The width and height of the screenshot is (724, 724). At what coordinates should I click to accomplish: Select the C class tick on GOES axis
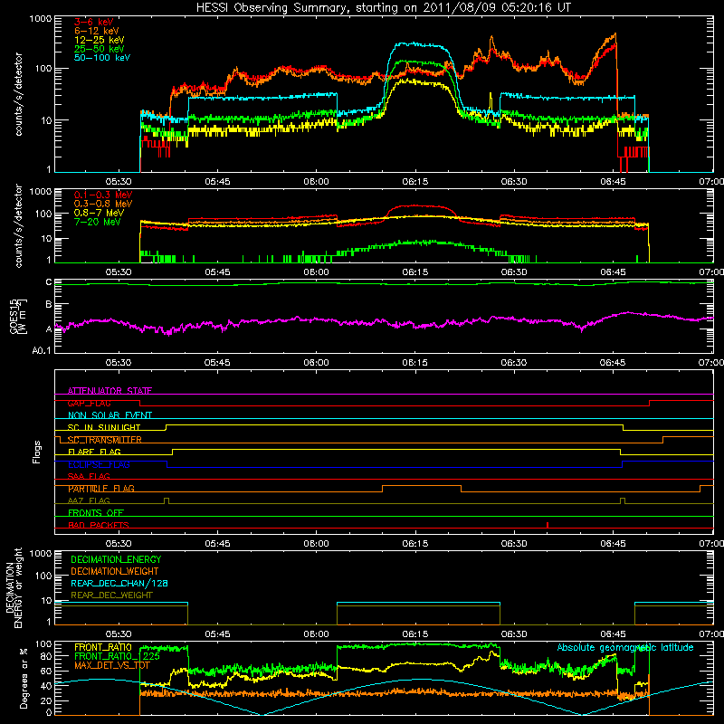49,282
